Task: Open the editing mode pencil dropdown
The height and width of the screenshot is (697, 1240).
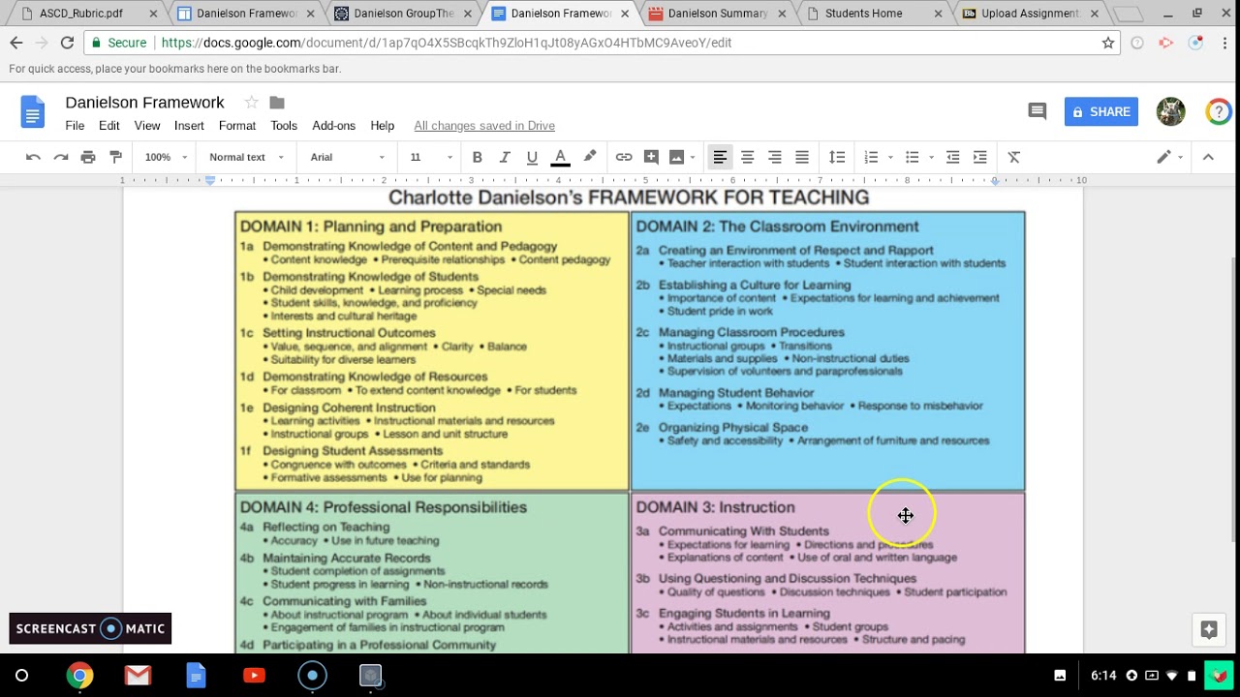Action: point(1169,157)
